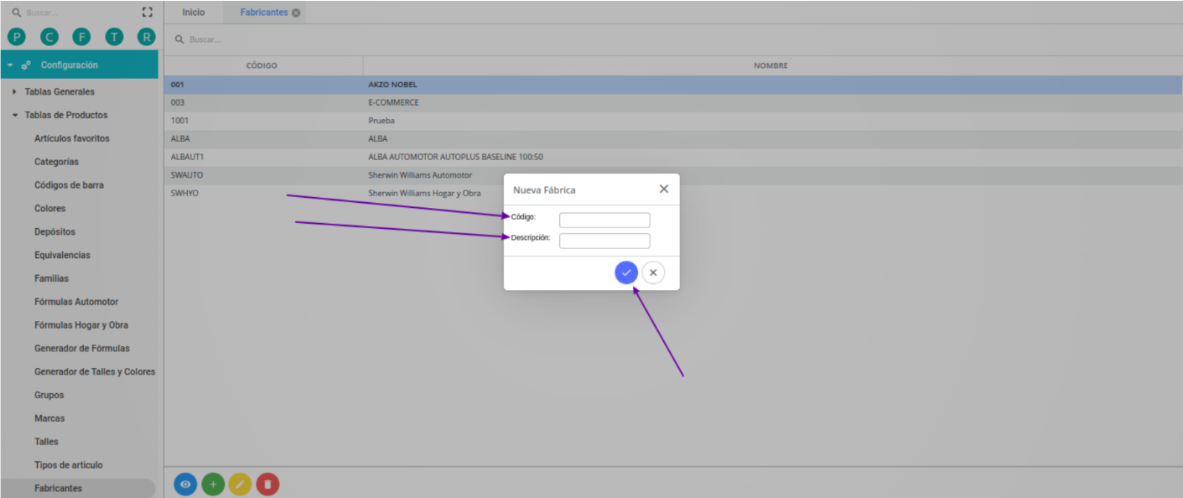1183x498 pixels.
Task: Open Colores in sidebar
Action: (49, 208)
